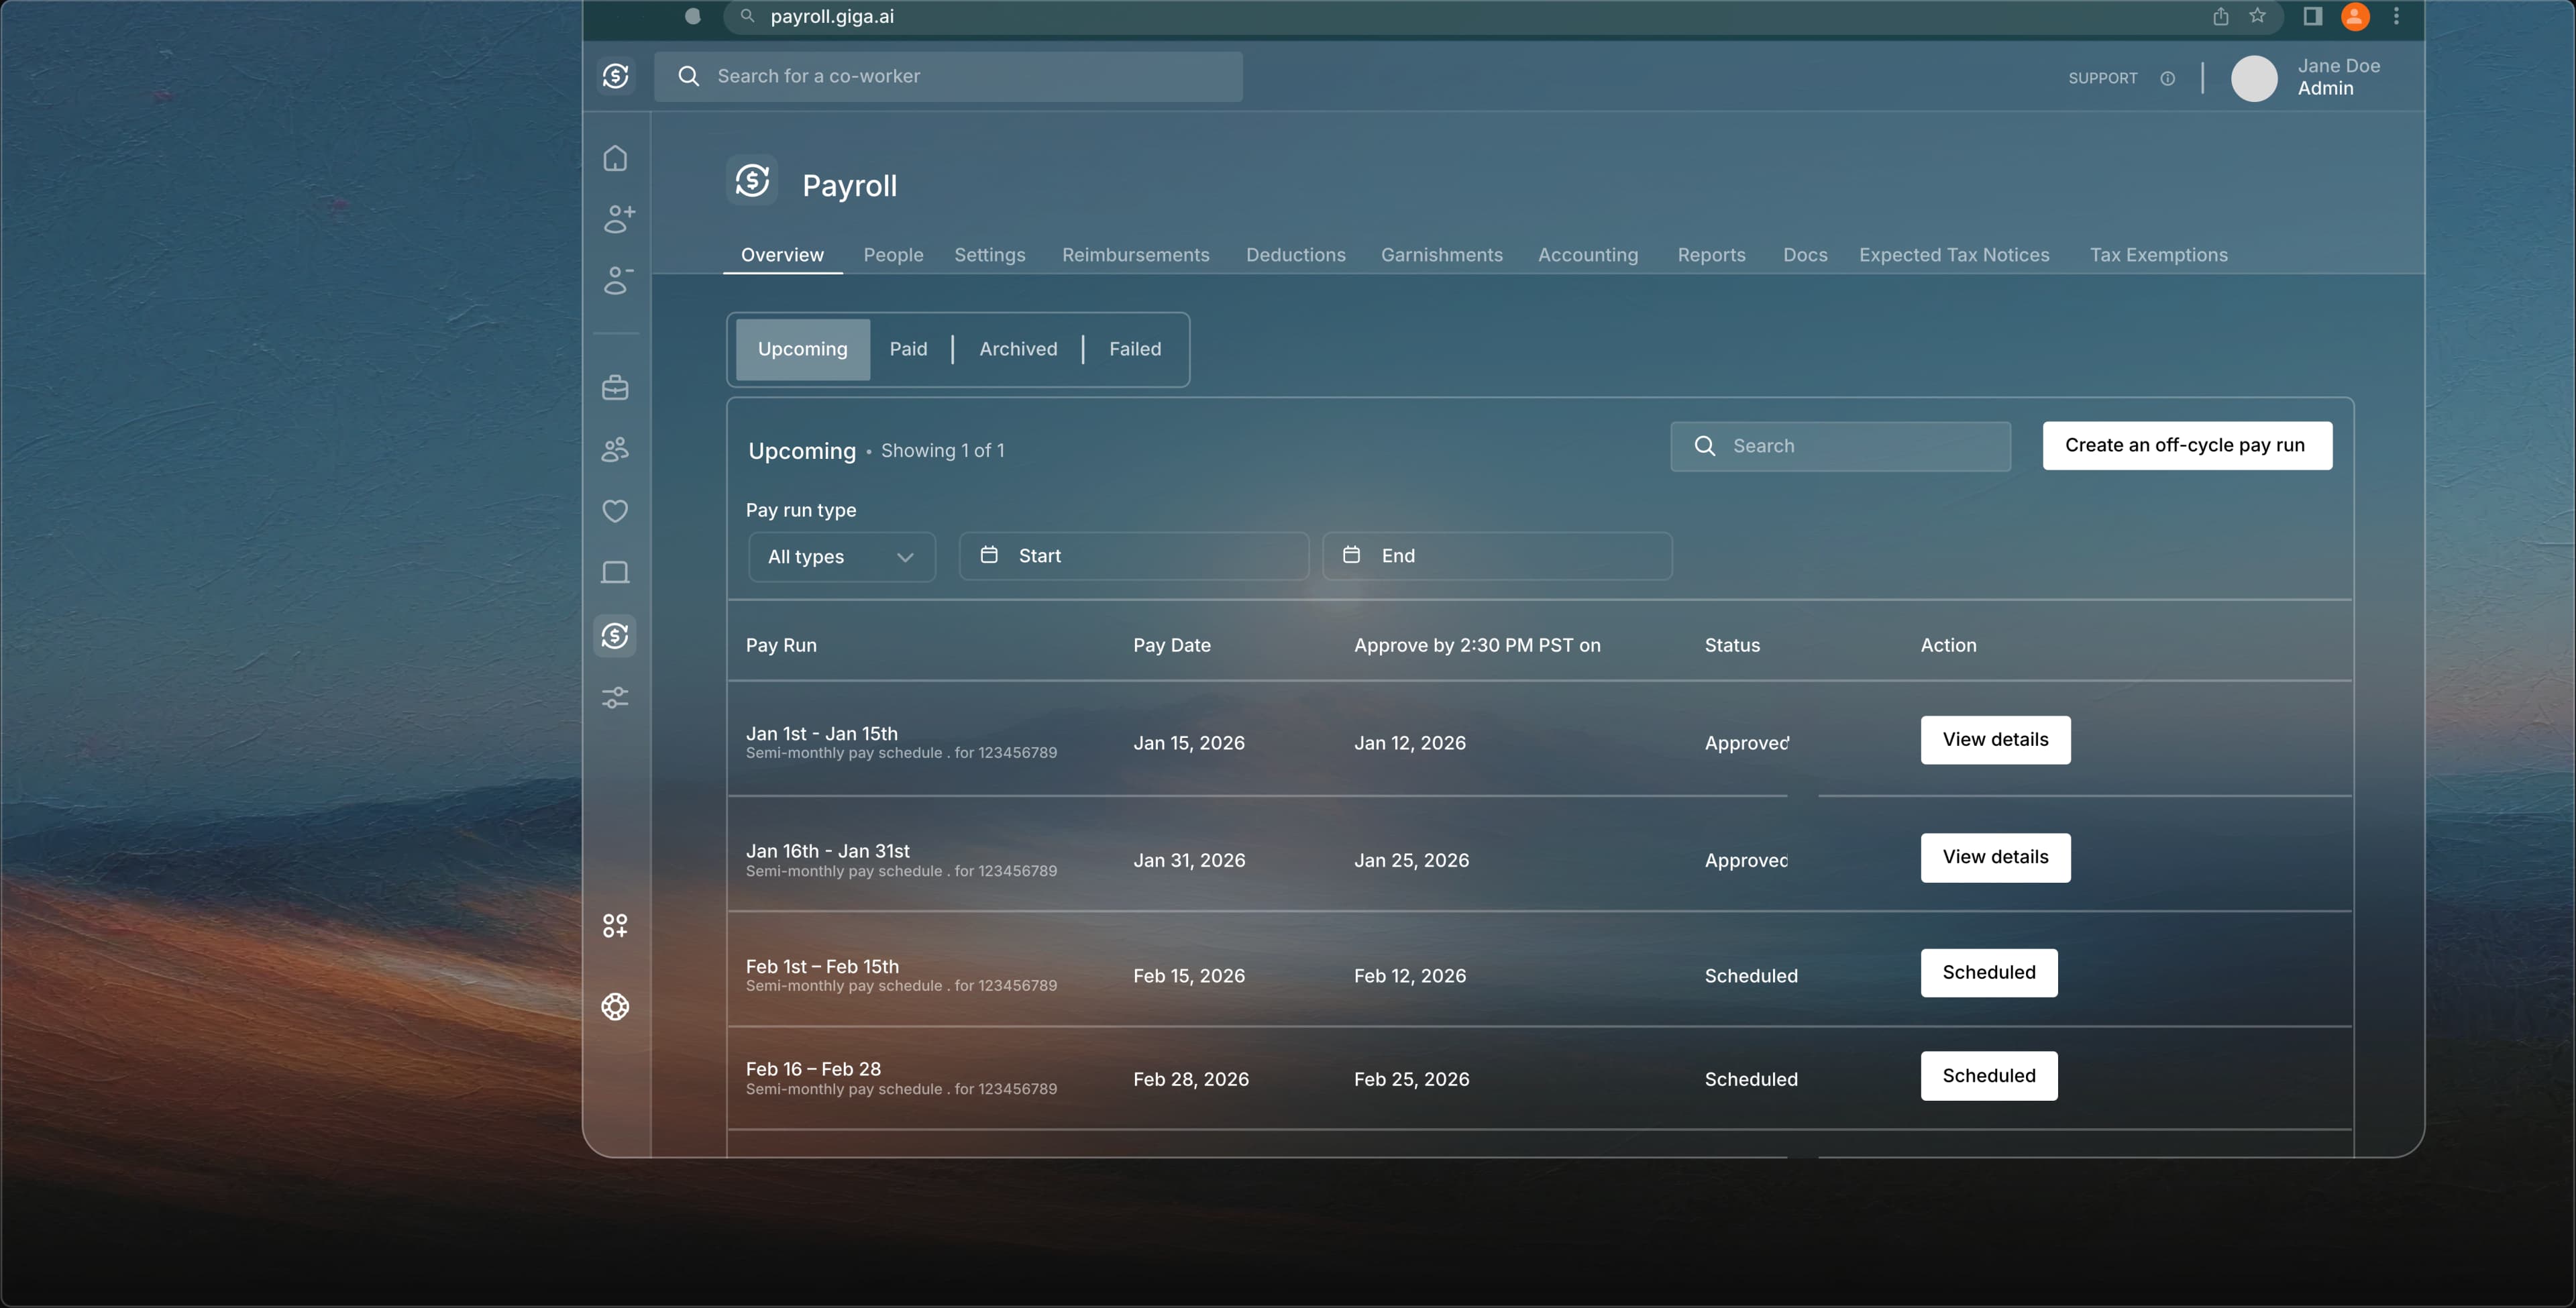Open the Accounting tab
The height and width of the screenshot is (1308, 2576).
(1587, 255)
